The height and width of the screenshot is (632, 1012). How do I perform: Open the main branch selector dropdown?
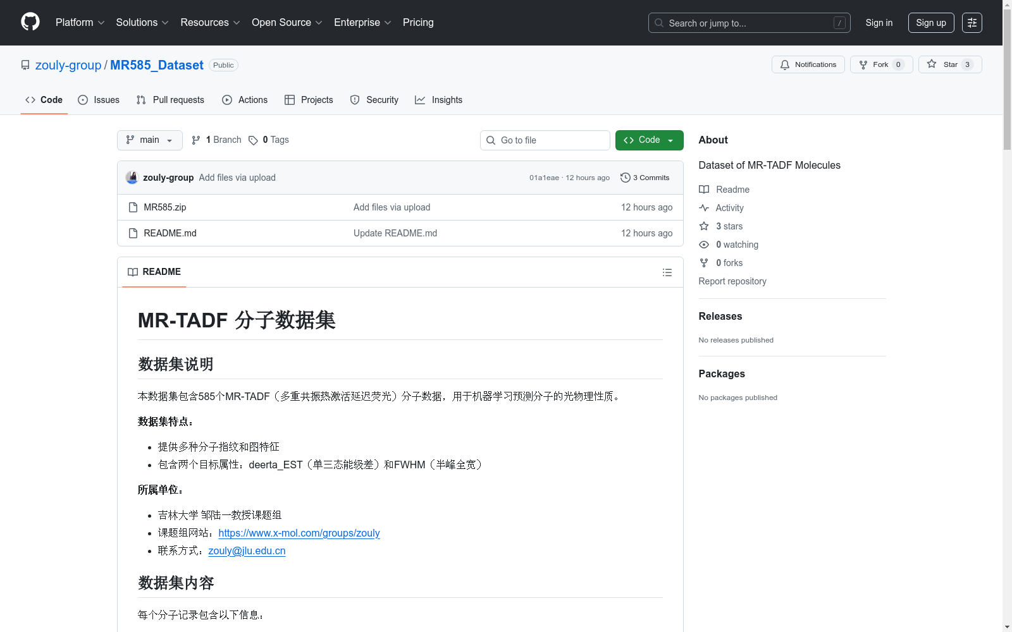[x=149, y=140]
